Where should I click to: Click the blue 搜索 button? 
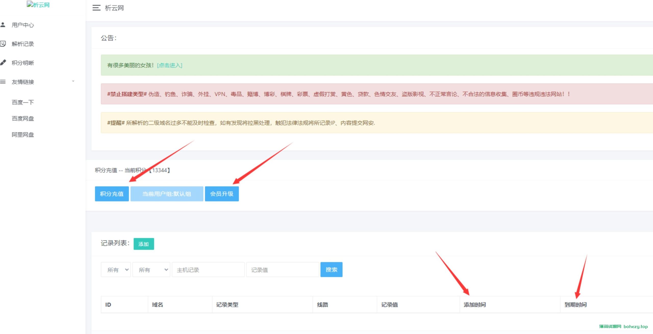click(x=331, y=269)
